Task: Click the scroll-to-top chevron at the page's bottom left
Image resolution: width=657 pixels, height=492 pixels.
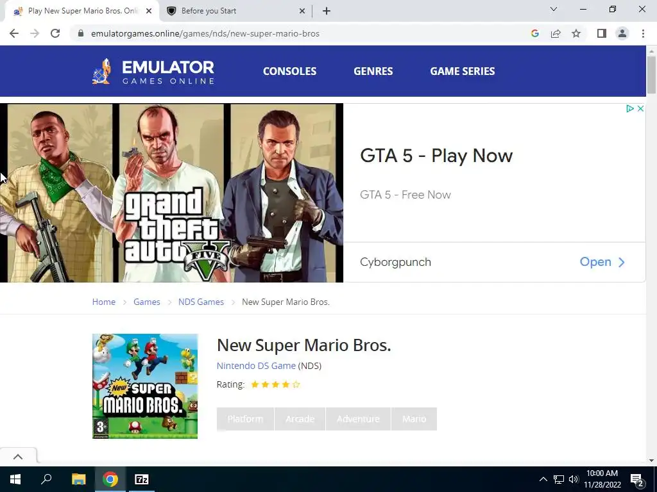Action: [x=18, y=456]
